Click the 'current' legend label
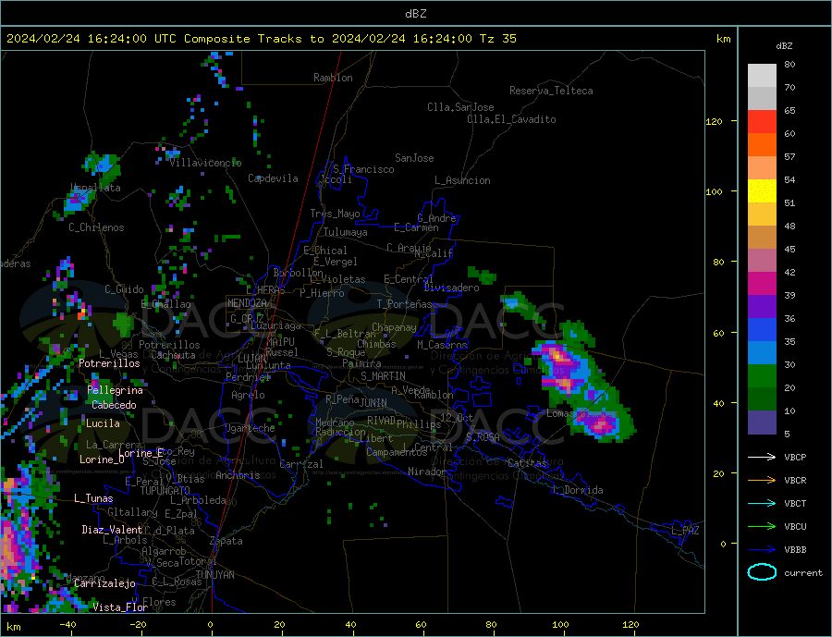Screen dimensions: 832x637 tap(803, 573)
